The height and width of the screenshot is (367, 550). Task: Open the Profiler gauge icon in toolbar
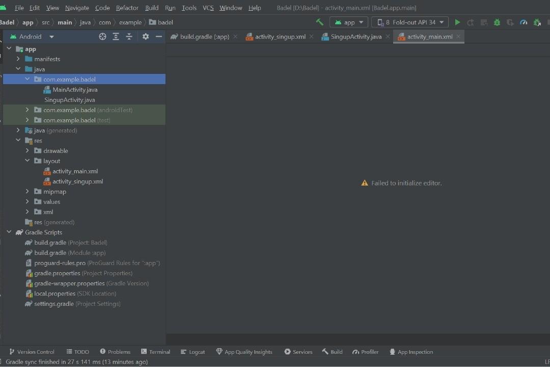coord(524,22)
